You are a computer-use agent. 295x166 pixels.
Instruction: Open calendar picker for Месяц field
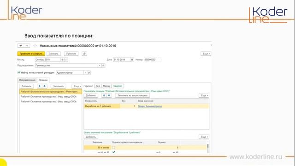point(62,59)
